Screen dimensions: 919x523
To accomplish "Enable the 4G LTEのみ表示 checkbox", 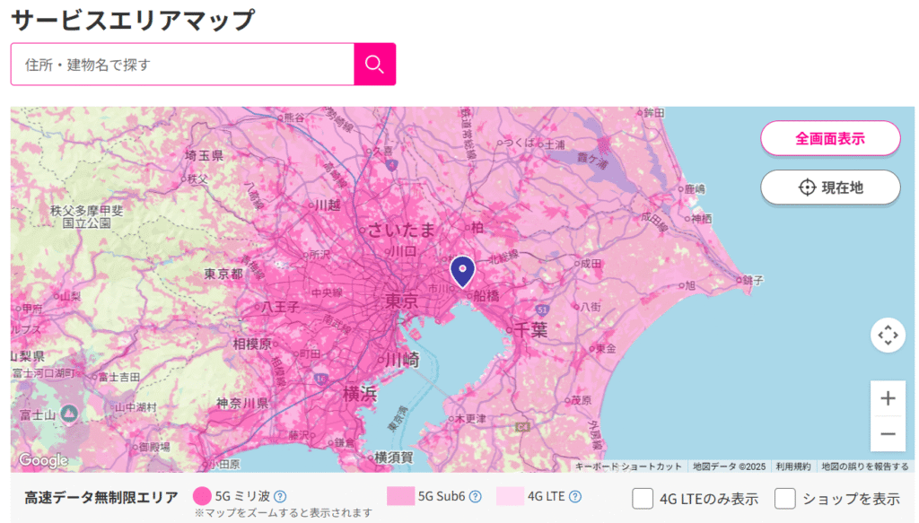I will coord(643,499).
